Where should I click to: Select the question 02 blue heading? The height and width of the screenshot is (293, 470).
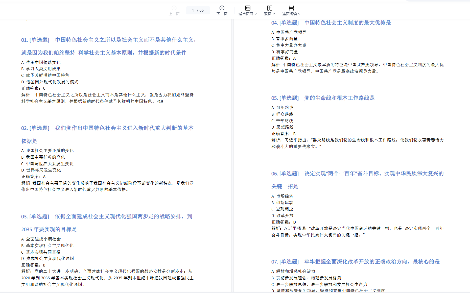click(x=107, y=128)
